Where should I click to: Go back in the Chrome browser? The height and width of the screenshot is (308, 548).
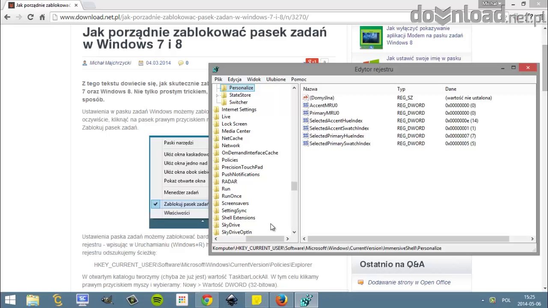click(7, 17)
